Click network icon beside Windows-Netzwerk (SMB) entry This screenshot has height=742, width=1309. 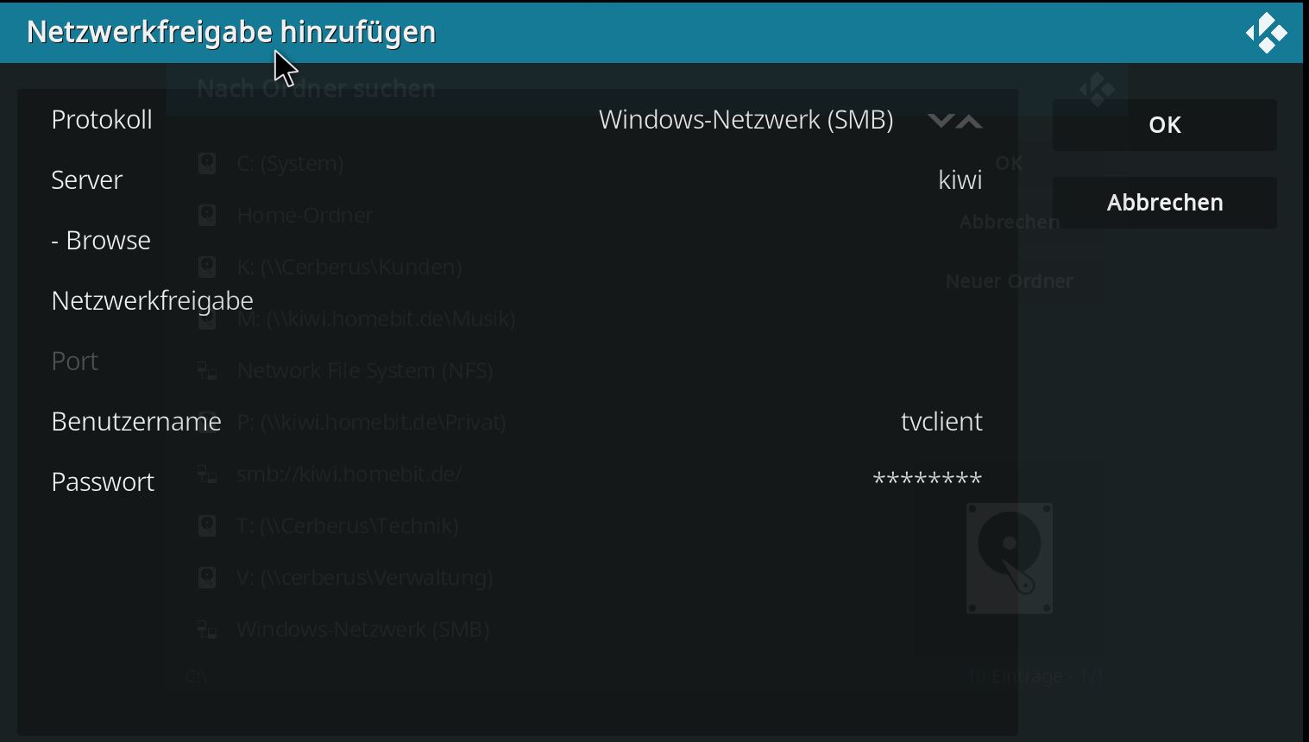207,630
